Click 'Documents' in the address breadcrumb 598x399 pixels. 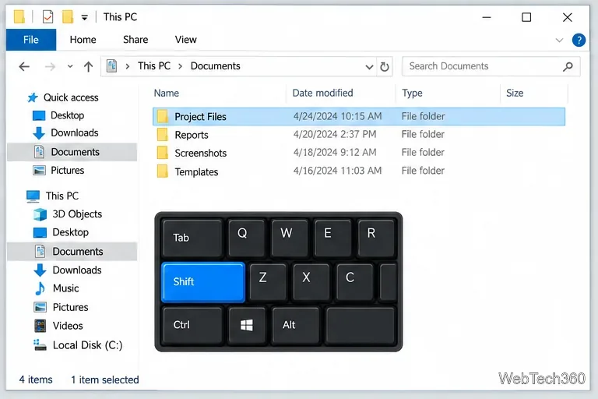pos(216,66)
